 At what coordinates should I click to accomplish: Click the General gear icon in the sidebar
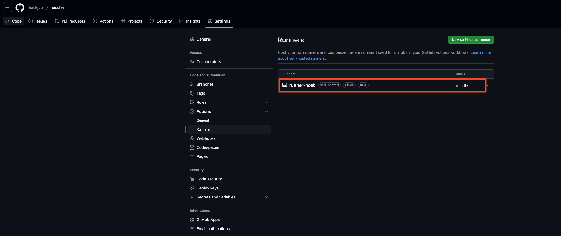[x=192, y=39]
